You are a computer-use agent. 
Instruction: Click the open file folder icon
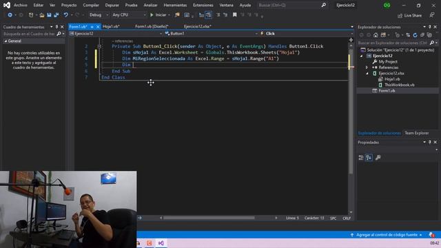coord(42,15)
